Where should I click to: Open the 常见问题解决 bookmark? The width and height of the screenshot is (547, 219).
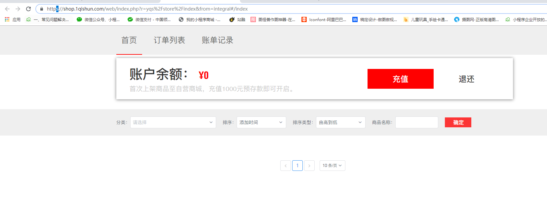point(48,20)
